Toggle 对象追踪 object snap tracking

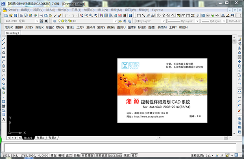click(x=101, y=155)
